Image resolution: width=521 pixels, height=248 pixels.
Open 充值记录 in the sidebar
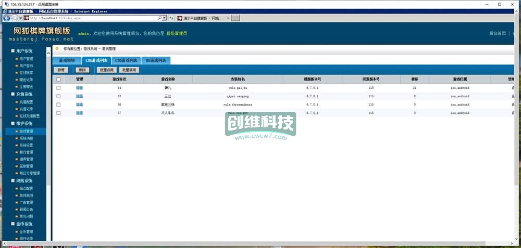pyautogui.click(x=26, y=109)
